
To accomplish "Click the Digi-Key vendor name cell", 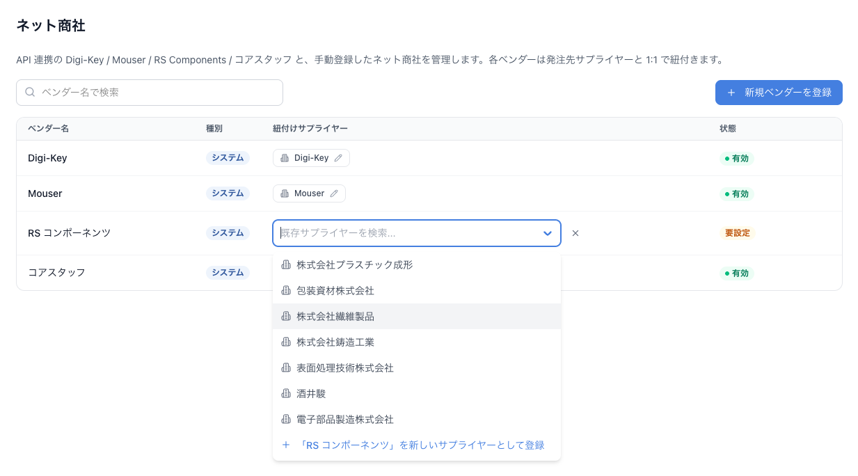I will tap(47, 158).
